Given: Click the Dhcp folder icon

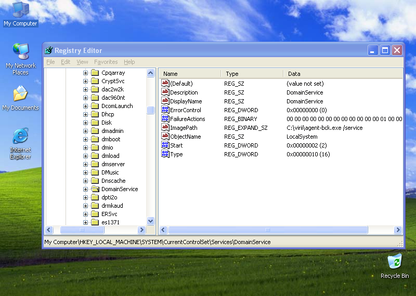Looking at the screenshot, I should [95, 114].
